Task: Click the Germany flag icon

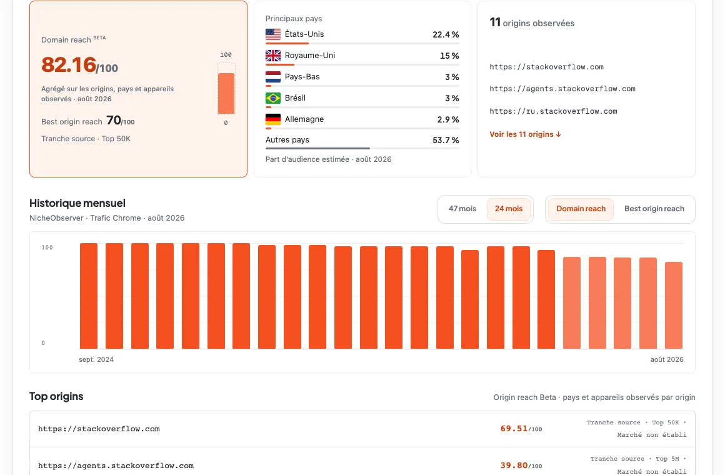Action: point(272,119)
